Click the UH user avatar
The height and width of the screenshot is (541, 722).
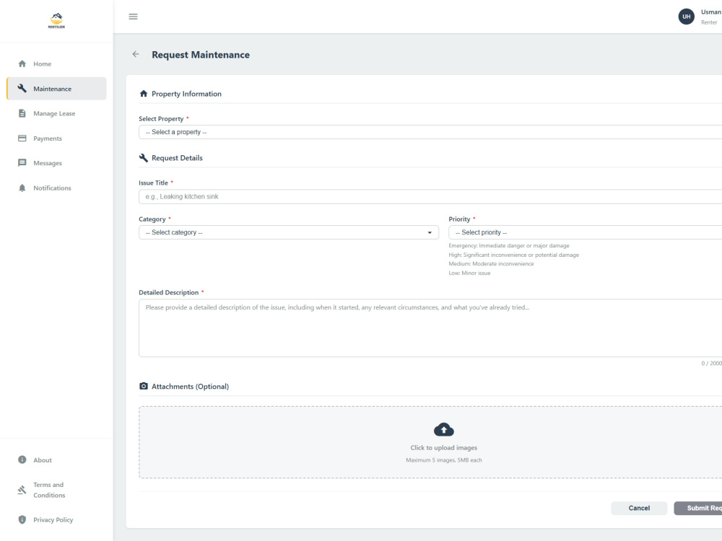686,17
